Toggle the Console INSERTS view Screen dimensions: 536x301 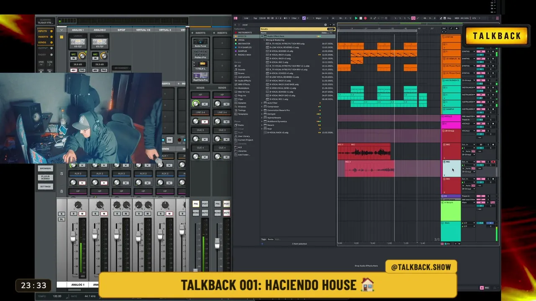44,37
